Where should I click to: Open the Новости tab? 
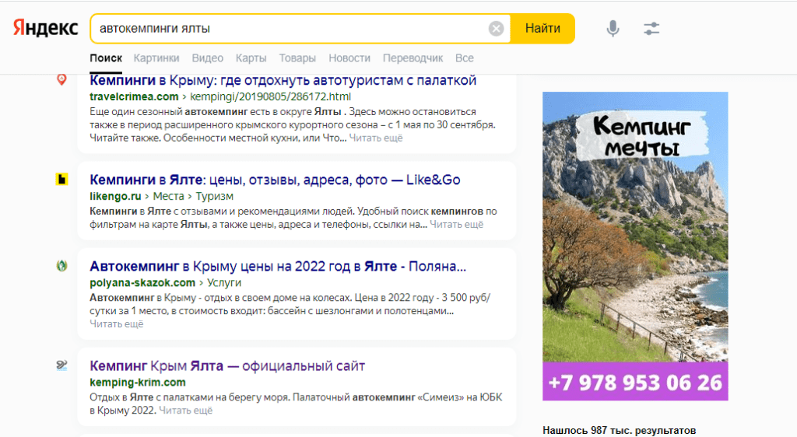point(349,58)
